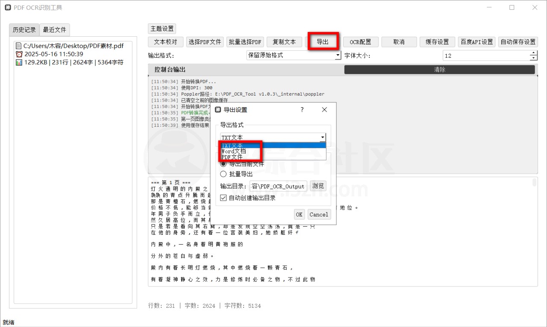Click text line 内殿中,一名身着明黄袍服的
This screenshot has height=327, width=547.
click(197, 245)
